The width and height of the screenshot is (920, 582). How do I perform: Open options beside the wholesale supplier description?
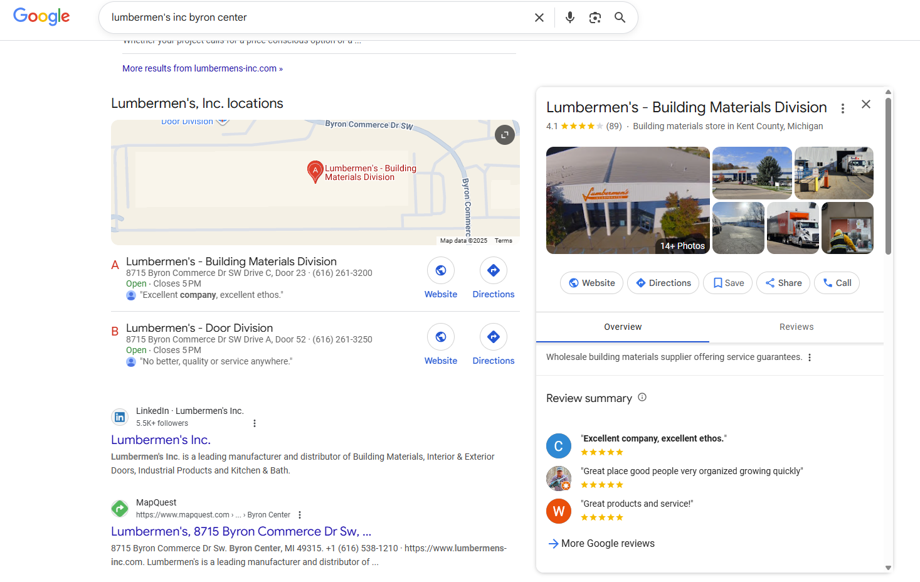[810, 357]
